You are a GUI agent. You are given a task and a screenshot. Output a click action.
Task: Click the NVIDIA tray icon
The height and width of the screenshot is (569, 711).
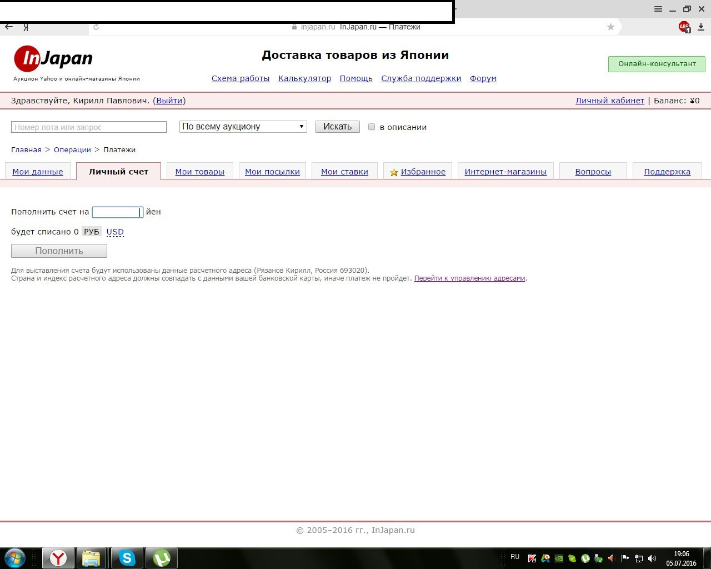559,558
